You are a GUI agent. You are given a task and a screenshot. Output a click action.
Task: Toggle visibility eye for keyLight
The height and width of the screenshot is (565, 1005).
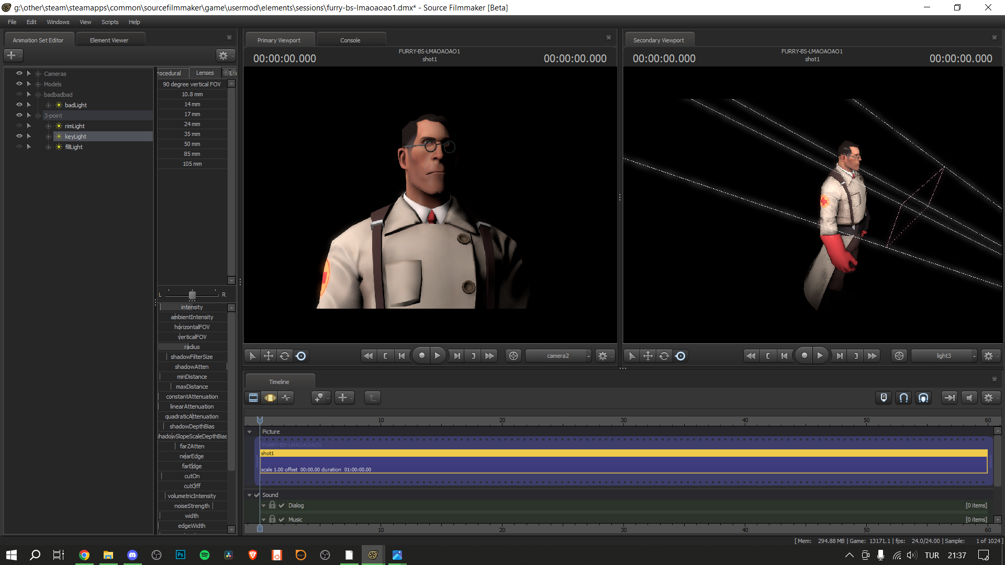coord(19,136)
